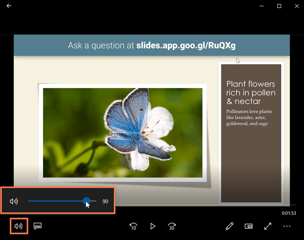The width and height of the screenshot is (304, 240).
Task: Maximize the playback window
Action: coord(279,6)
